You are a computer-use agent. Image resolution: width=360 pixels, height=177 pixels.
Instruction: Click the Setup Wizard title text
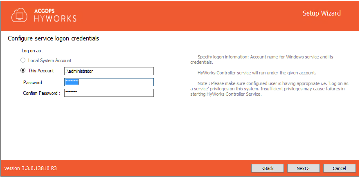tap(321, 13)
